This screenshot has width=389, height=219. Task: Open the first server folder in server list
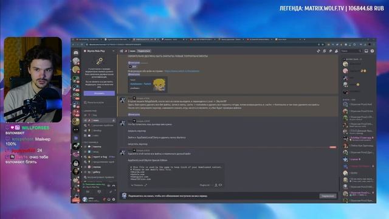(76, 80)
